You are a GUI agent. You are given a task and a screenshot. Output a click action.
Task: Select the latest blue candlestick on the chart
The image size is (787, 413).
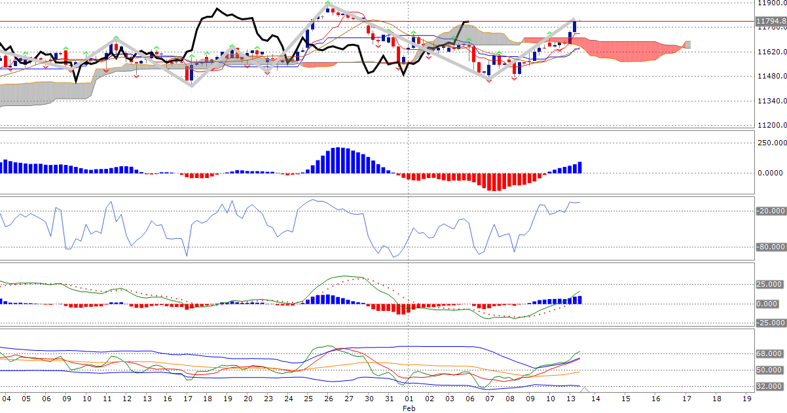(574, 27)
